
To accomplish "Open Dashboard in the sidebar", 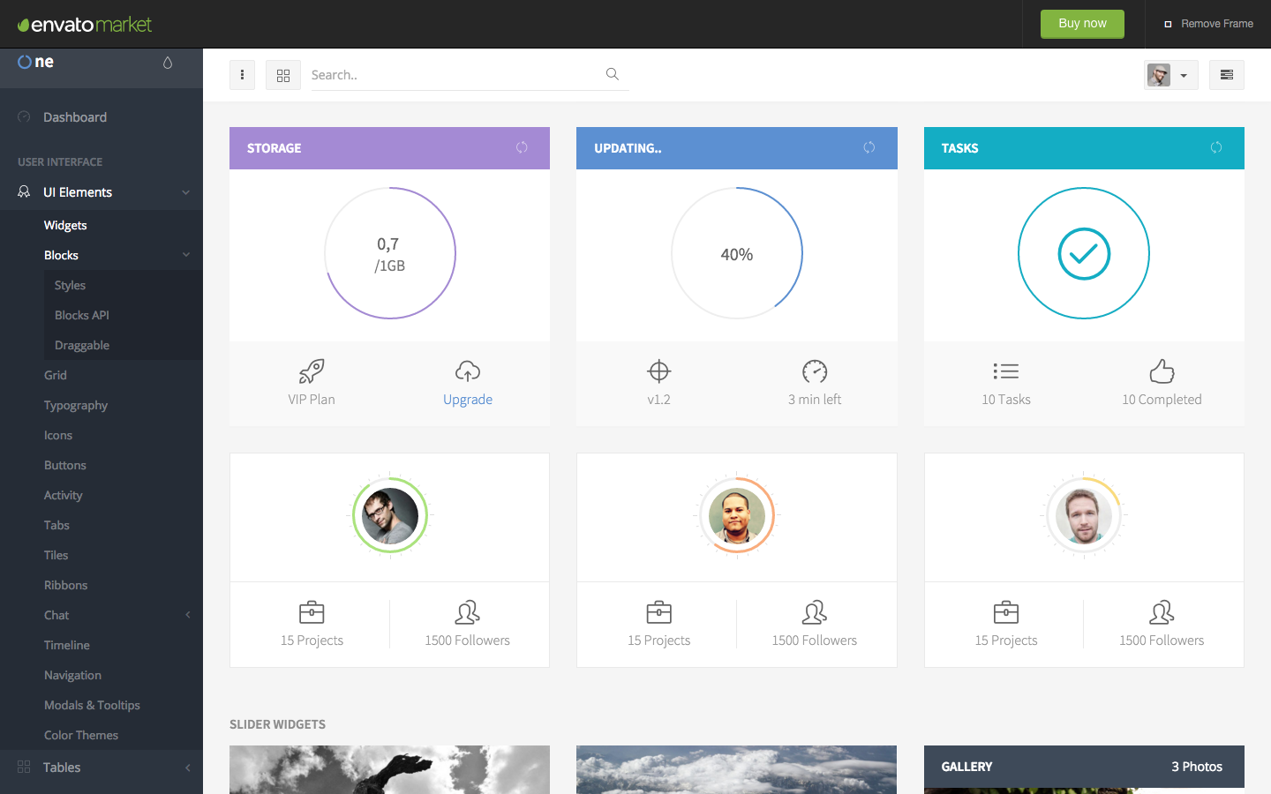I will pyautogui.click(x=75, y=117).
